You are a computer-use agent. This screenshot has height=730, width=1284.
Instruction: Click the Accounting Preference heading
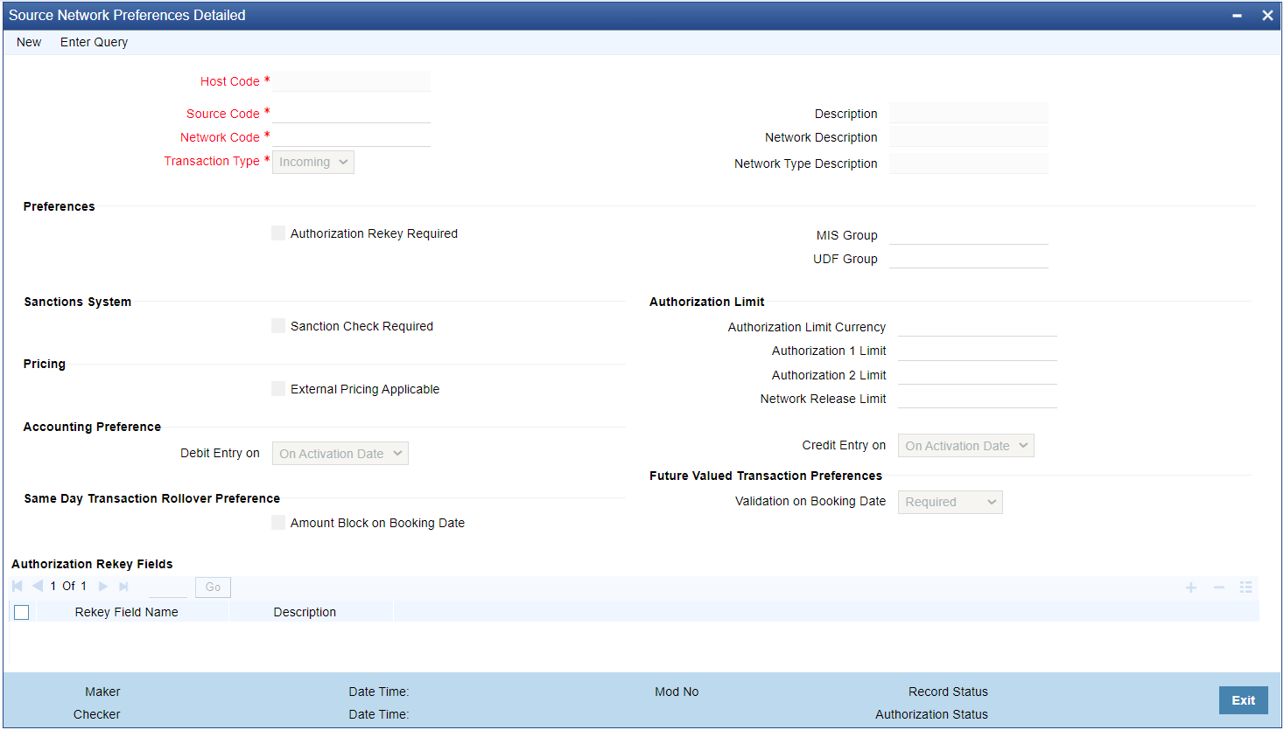click(x=92, y=427)
